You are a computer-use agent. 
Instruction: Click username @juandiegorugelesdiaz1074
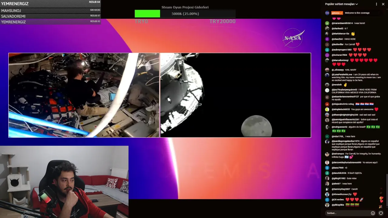point(346,141)
